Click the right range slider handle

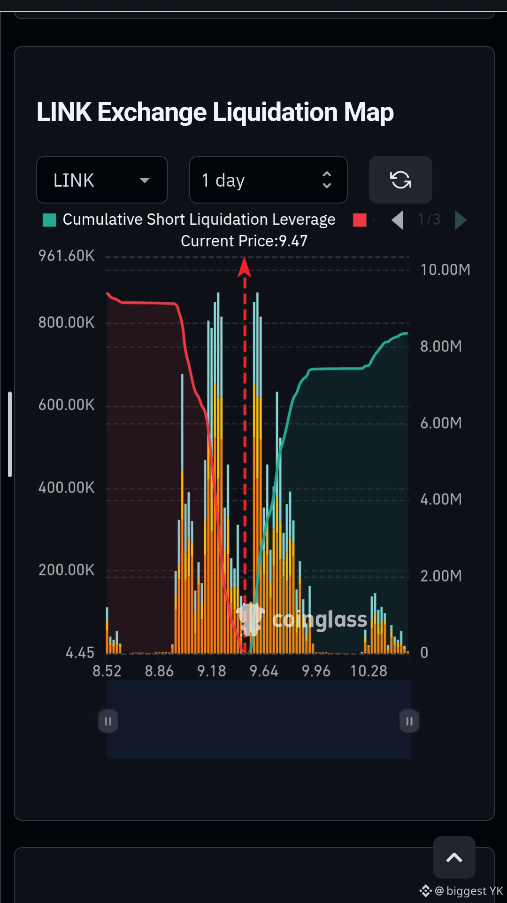(x=409, y=721)
